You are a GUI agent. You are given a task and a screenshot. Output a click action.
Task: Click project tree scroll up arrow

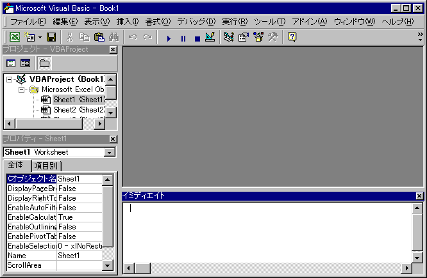110,79
